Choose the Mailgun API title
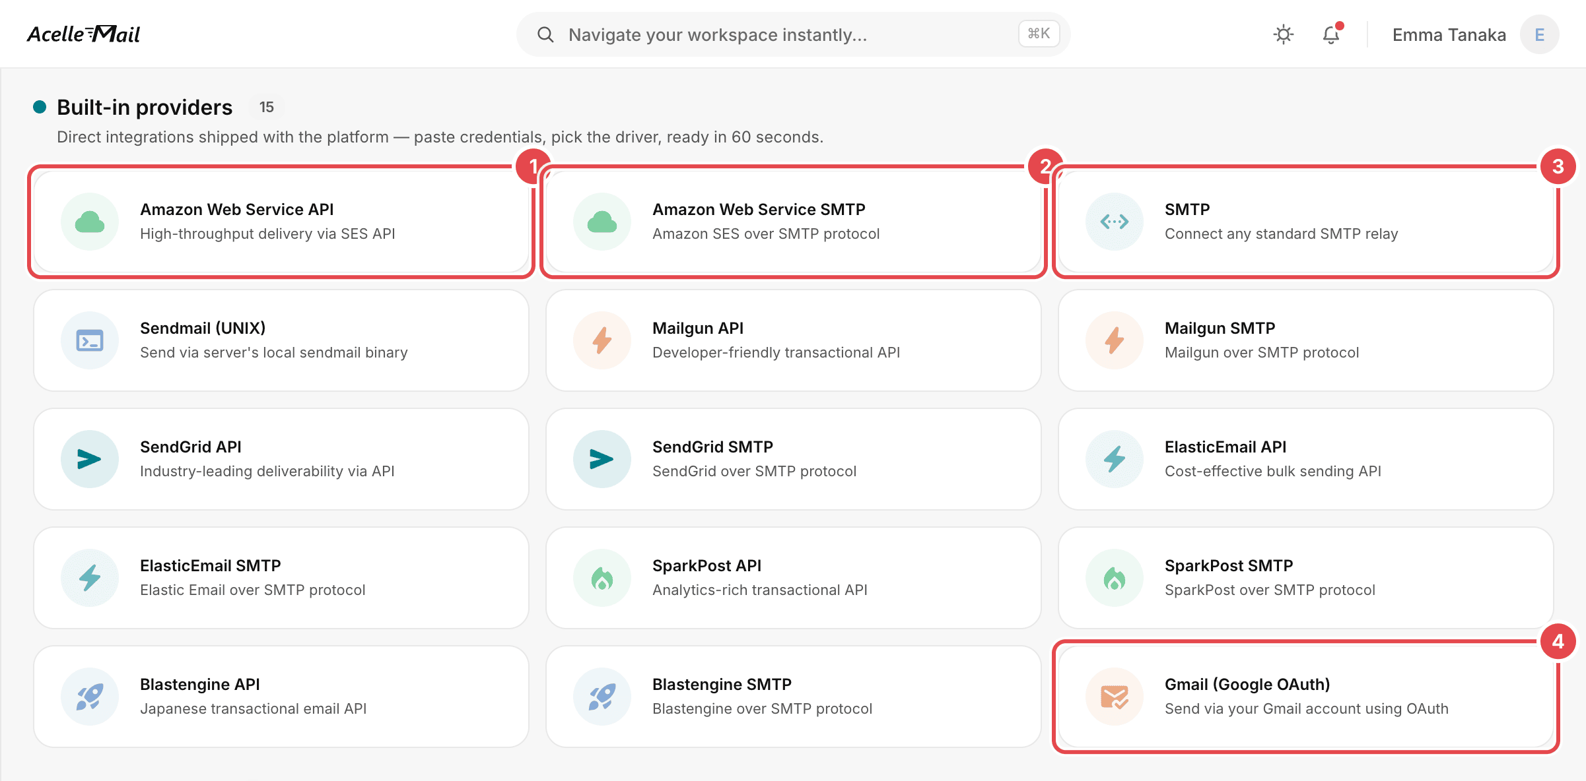Viewport: 1586px width, 781px height. [698, 328]
